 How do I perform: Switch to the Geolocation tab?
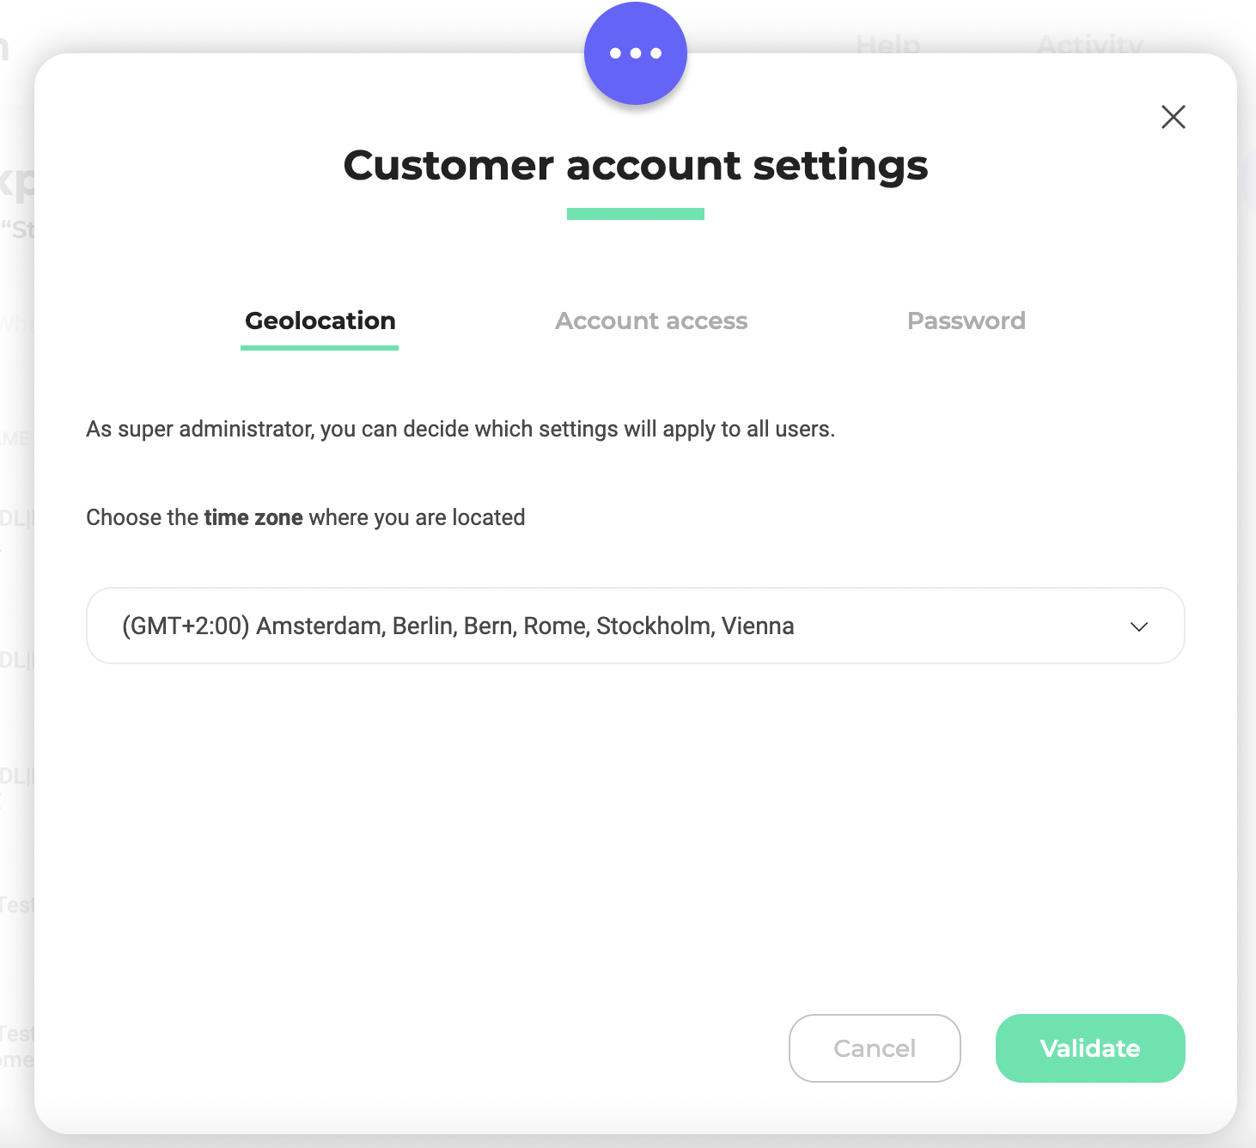tap(320, 321)
